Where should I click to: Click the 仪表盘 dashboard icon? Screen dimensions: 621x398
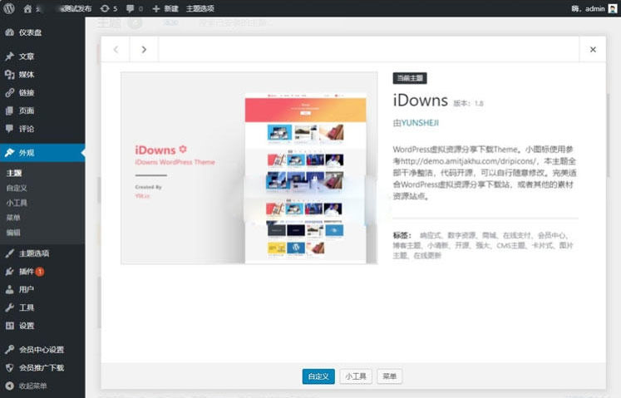click(x=10, y=32)
